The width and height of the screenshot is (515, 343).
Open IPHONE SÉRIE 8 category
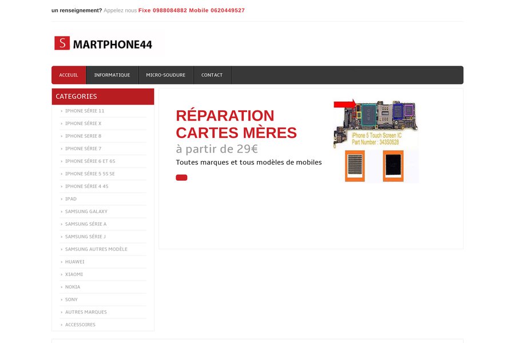point(83,136)
